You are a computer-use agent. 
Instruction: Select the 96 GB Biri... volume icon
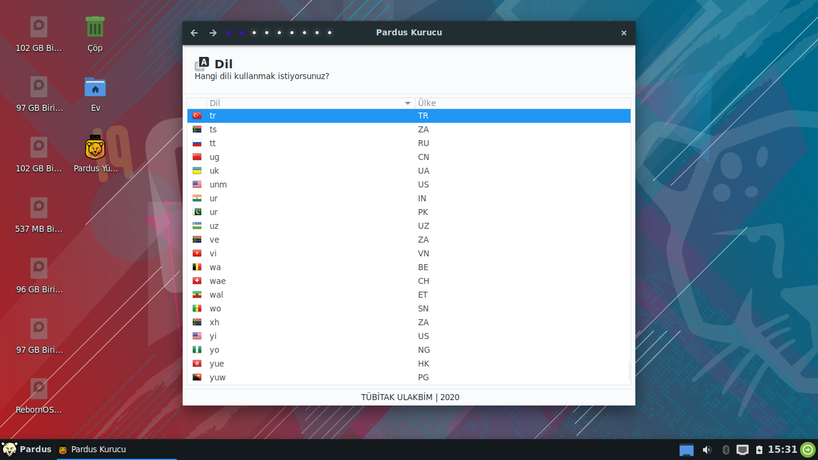coord(39,268)
